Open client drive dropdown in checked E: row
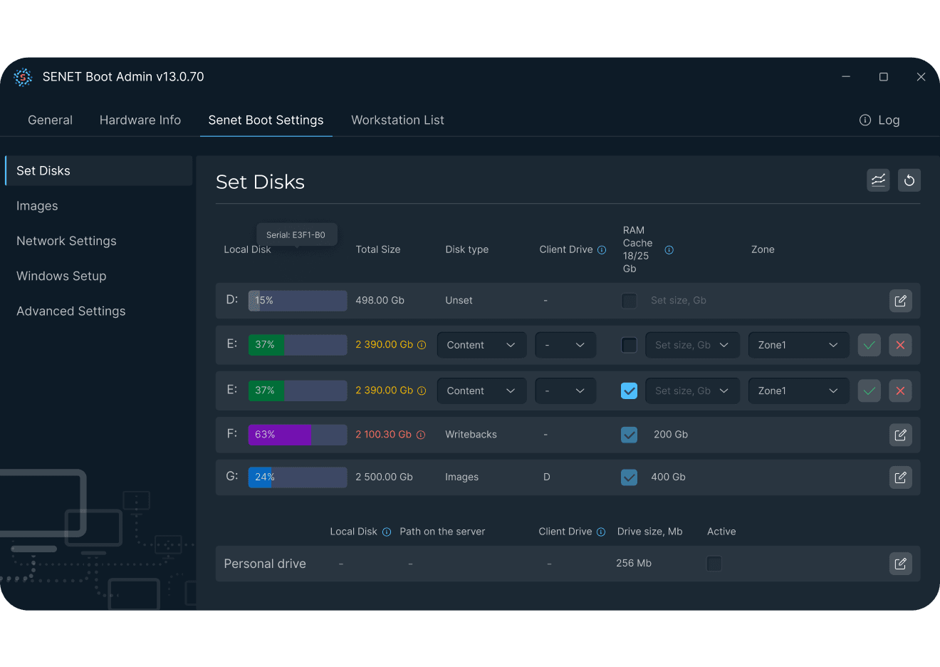This screenshot has height=667, width=940. click(565, 391)
